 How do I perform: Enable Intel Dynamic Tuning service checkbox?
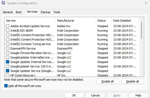pyautogui.click(x=8, y=44)
